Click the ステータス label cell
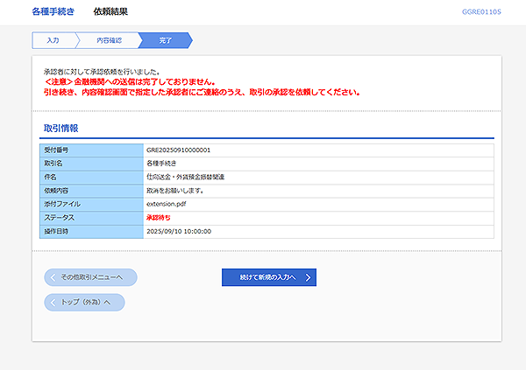Screen dimensions: 526x370 tap(91, 218)
